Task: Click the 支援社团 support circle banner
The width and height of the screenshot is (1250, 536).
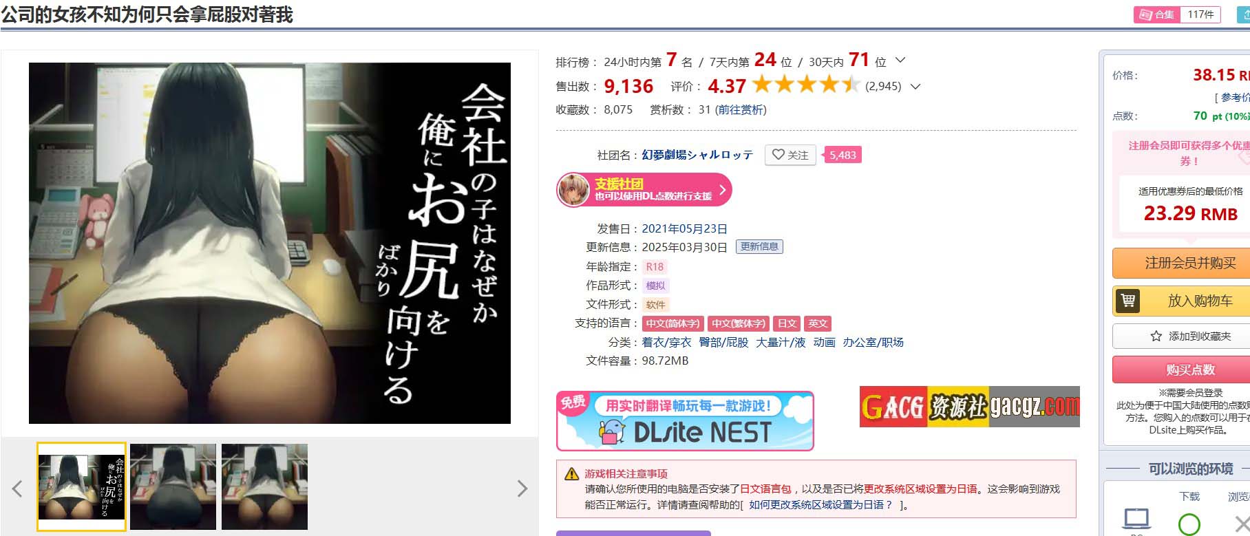Action: tap(644, 190)
